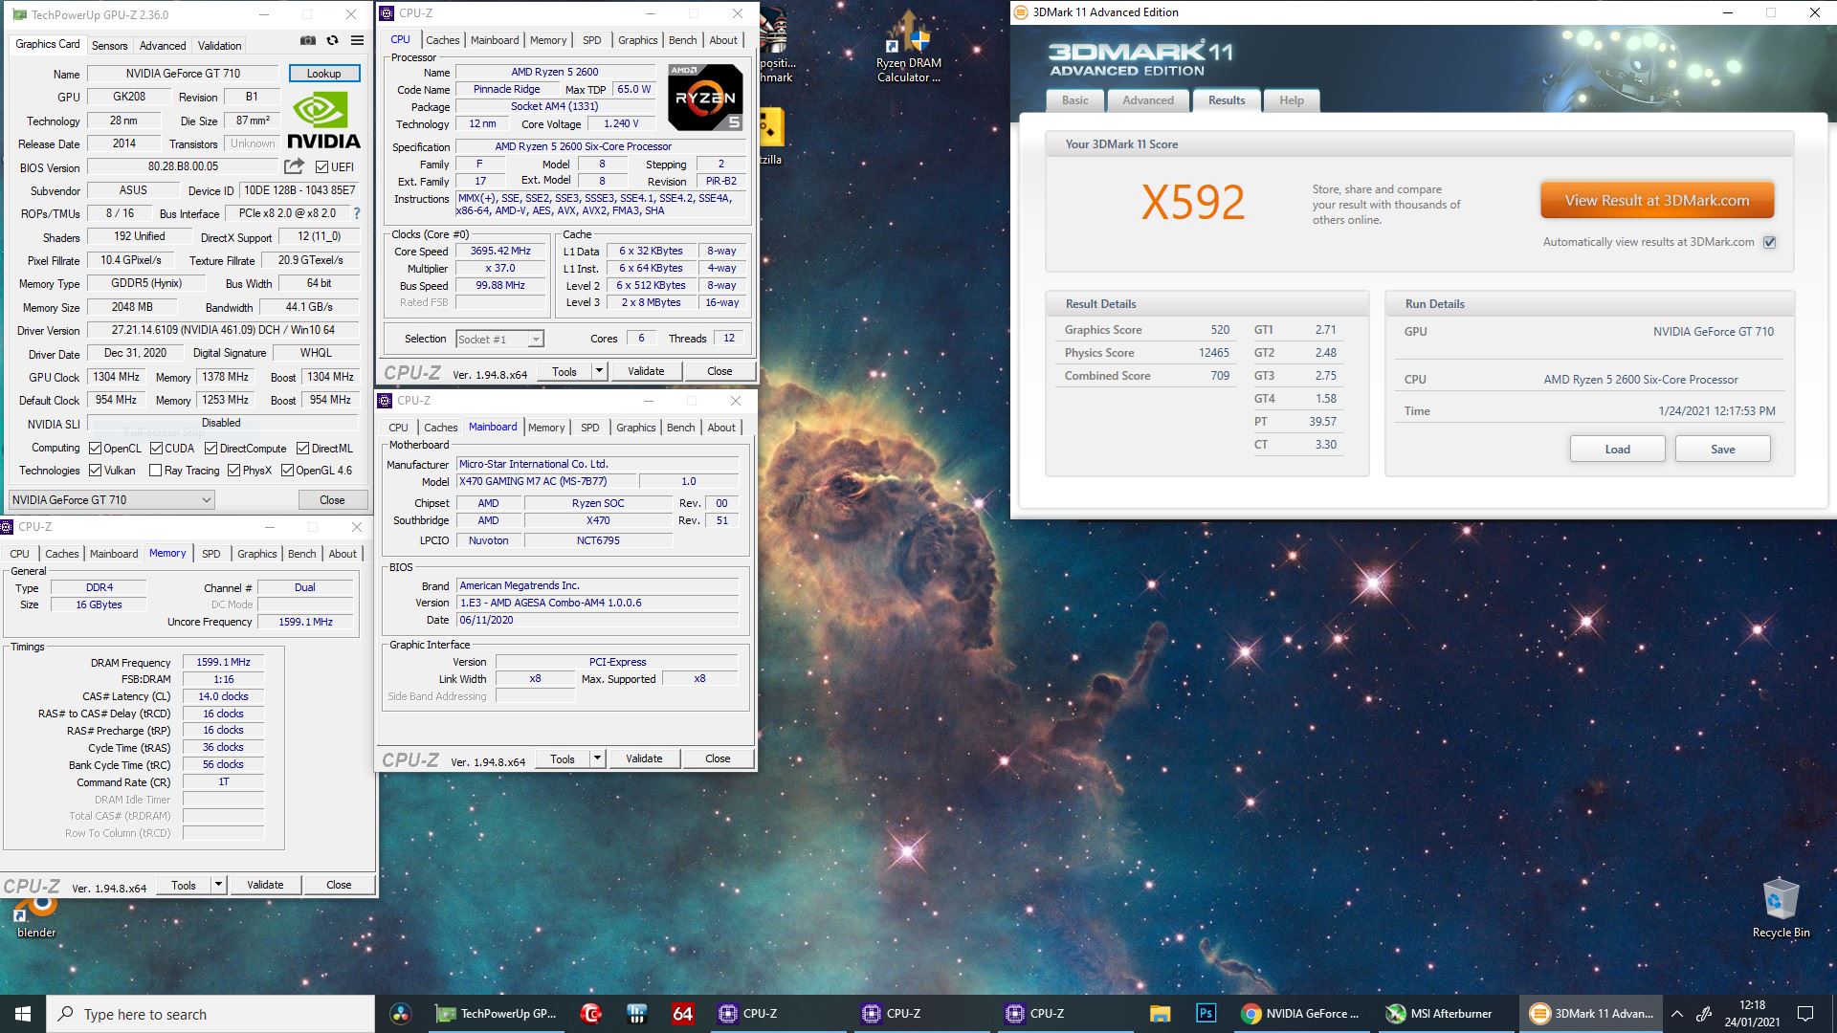Switch to 3DMark Basic tab

[x=1075, y=100]
